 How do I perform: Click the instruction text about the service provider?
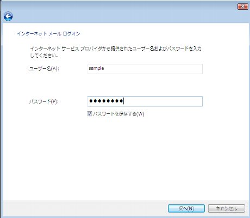coord(116,52)
